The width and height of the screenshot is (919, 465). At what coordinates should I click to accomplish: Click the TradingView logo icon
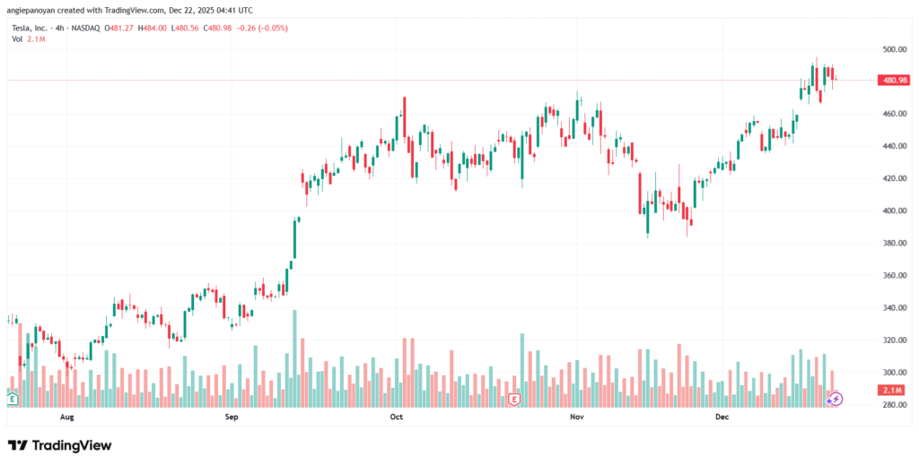coord(17,445)
